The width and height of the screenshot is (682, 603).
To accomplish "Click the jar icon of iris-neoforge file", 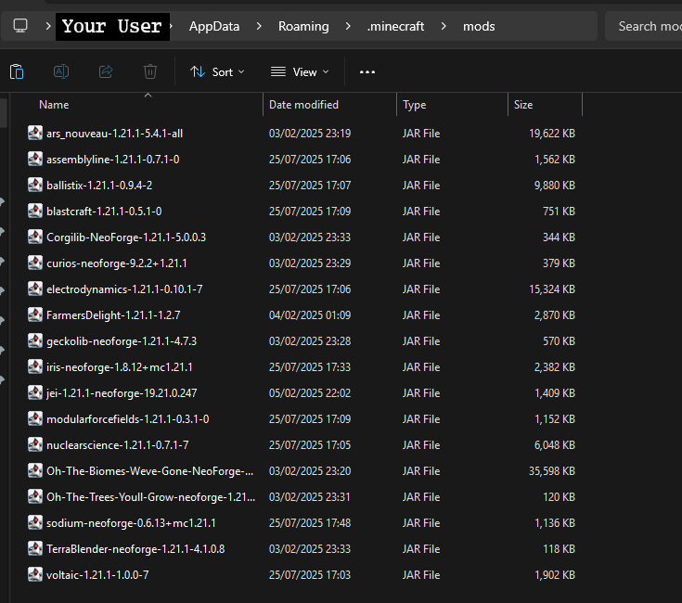I will pos(35,367).
